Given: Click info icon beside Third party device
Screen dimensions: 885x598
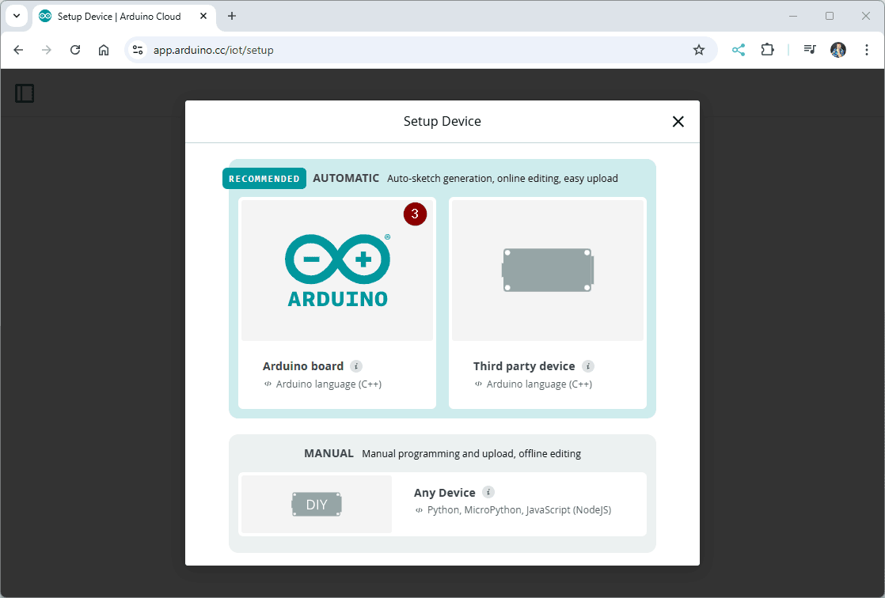Looking at the screenshot, I should [587, 366].
